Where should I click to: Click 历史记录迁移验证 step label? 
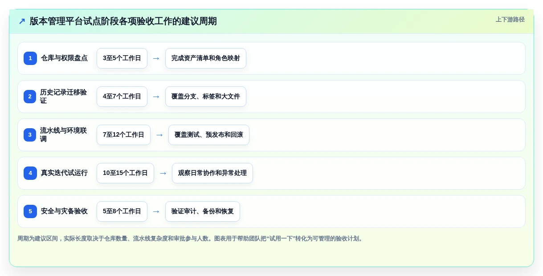click(63, 97)
